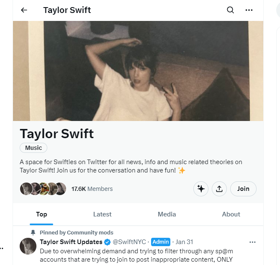Click the Music topic tag
280x265 pixels.
click(33, 148)
